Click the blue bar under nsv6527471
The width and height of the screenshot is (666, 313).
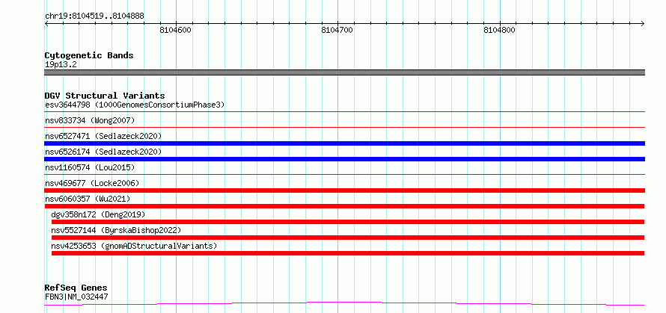[x=344, y=143]
